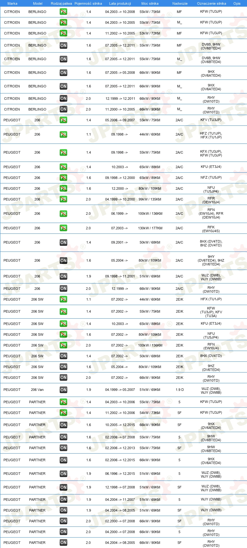This screenshot has height=548, width=247.
Task: Click the ON icon in the 09.1998 -> 11.2001 row
Action: point(63,276)
